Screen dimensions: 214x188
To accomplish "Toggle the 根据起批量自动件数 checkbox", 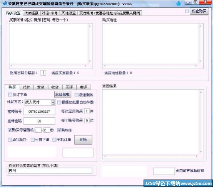I will 59,102.
